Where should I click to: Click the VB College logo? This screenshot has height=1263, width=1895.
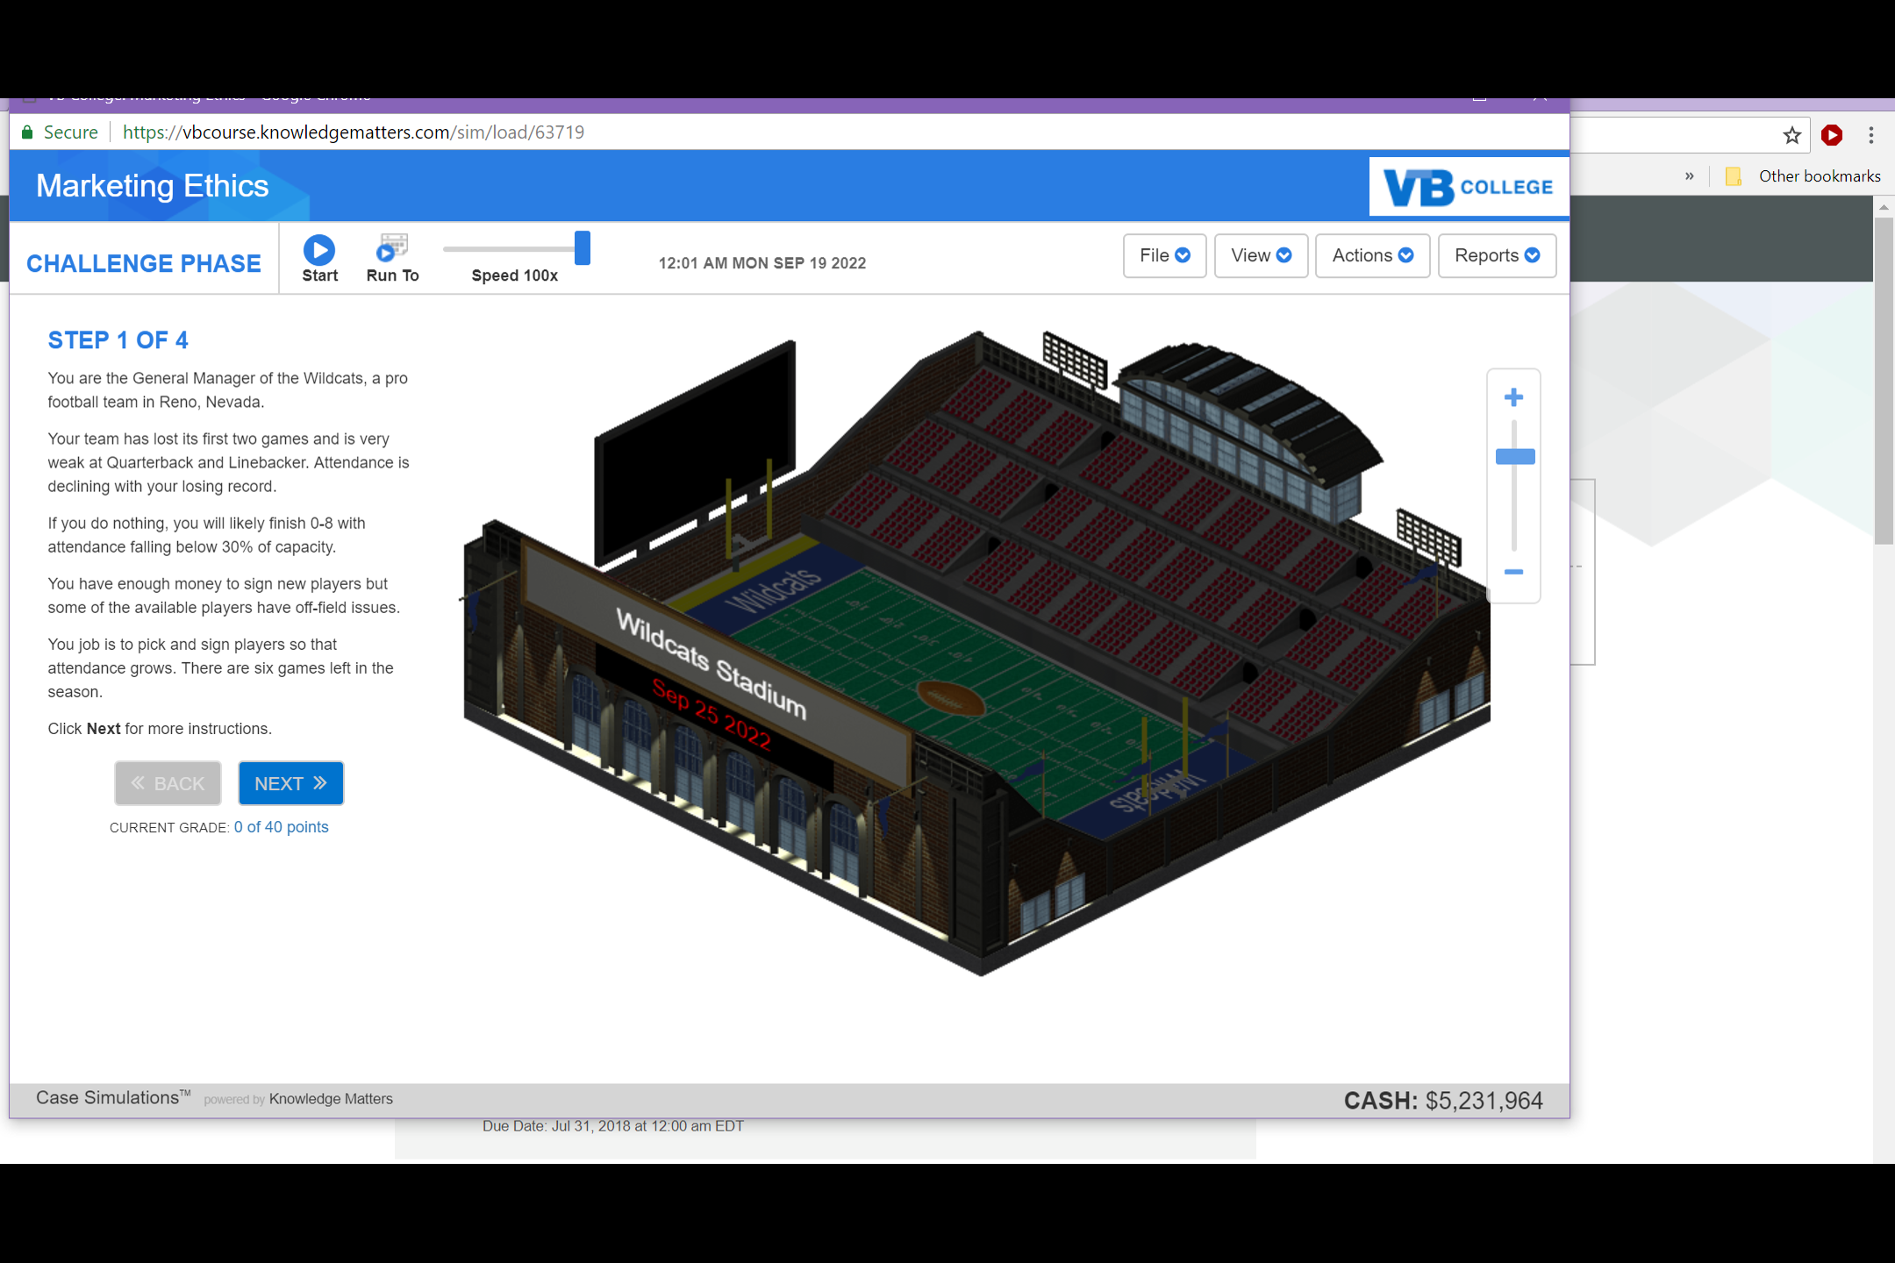(x=1468, y=187)
